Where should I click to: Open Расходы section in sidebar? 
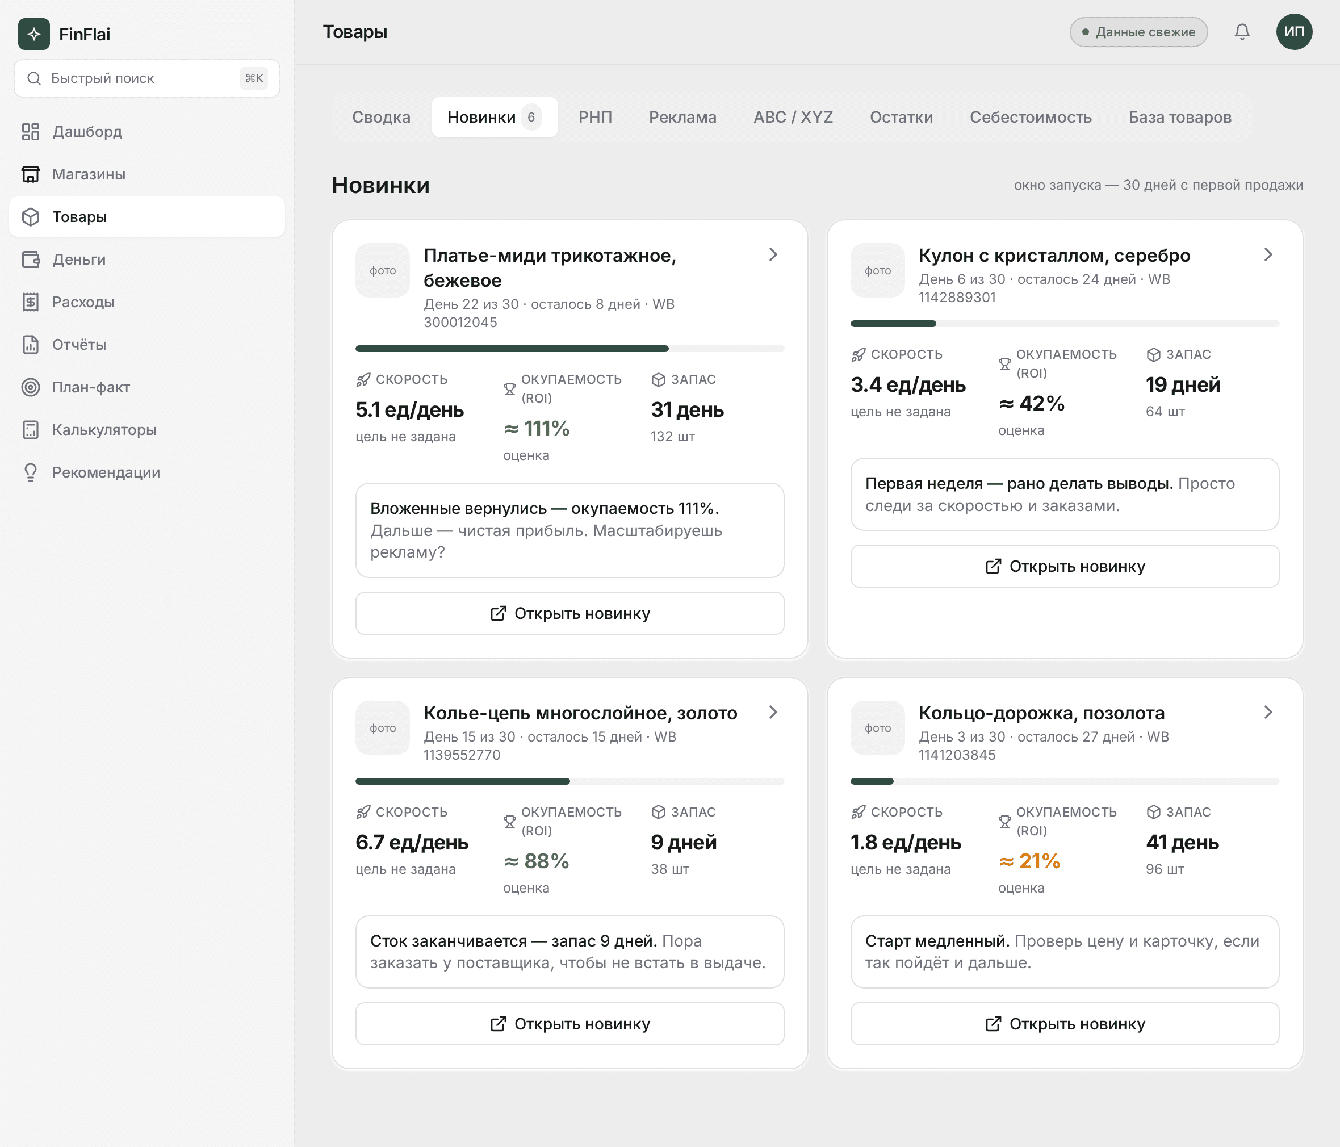pyautogui.click(x=147, y=302)
